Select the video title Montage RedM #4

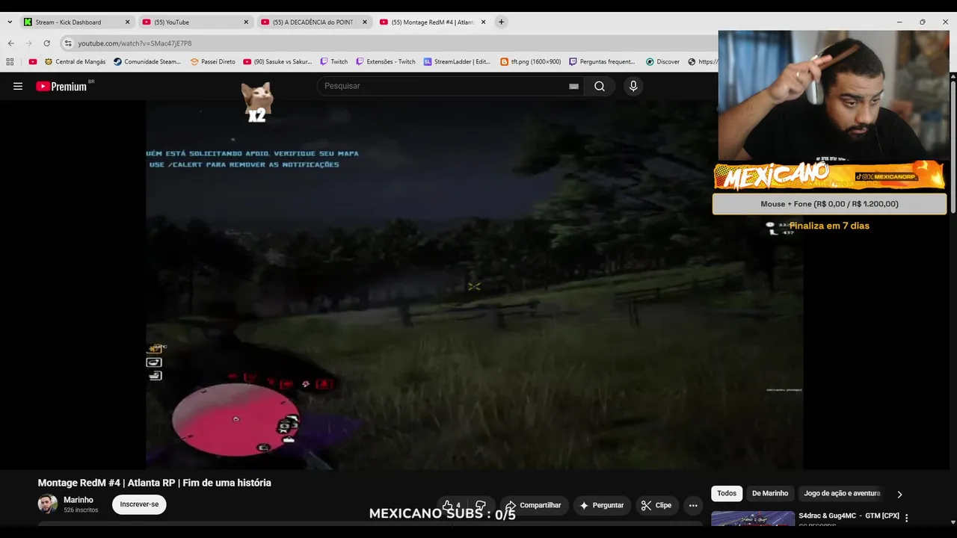(x=154, y=483)
